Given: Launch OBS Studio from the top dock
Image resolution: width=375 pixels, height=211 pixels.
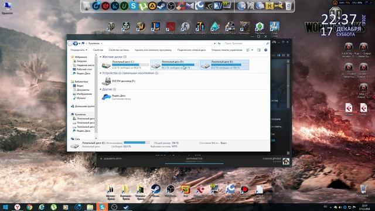Looking at the screenshot, I should click(171, 6).
